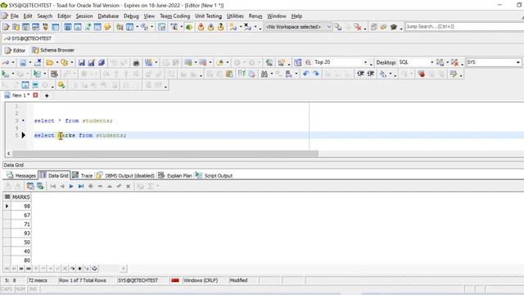Select the cell with value 71
The width and height of the screenshot is (524, 295).
(21, 224)
